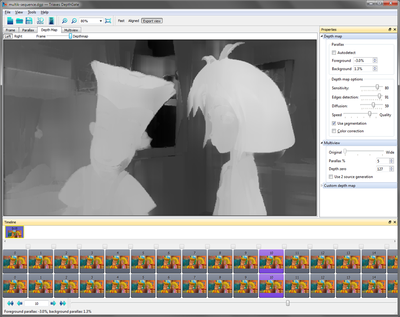The height and width of the screenshot is (317, 400).
Task: Choose the Aligned view mode
Action: tap(134, 21)
